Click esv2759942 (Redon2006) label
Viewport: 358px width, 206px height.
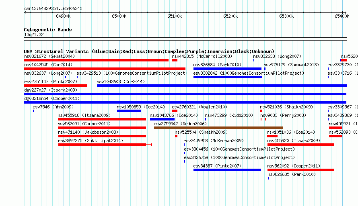point(180,124)
